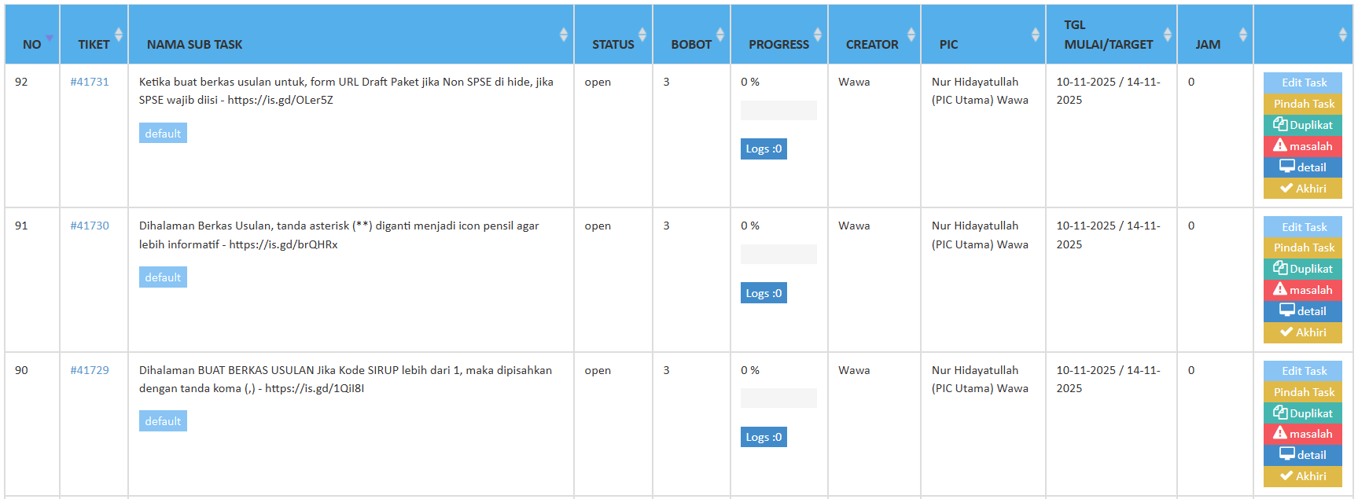Click masalah warning icon for ticket #41730
This screenshot has height=499, width=1358.
(x=1280, y=289)
